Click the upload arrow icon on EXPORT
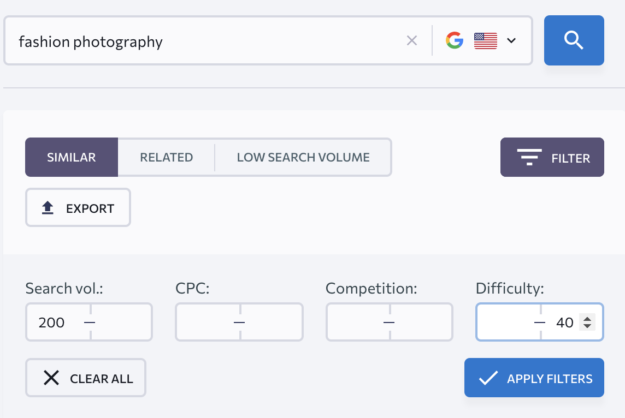 pos(47,207)
